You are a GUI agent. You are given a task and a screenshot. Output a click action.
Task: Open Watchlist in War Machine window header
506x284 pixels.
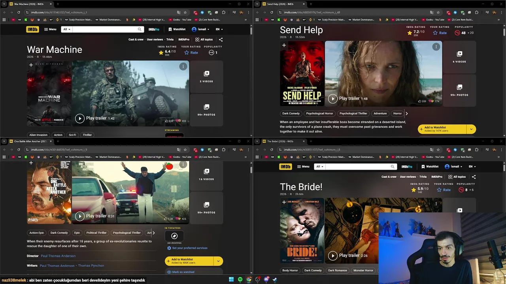pos(177,29)
